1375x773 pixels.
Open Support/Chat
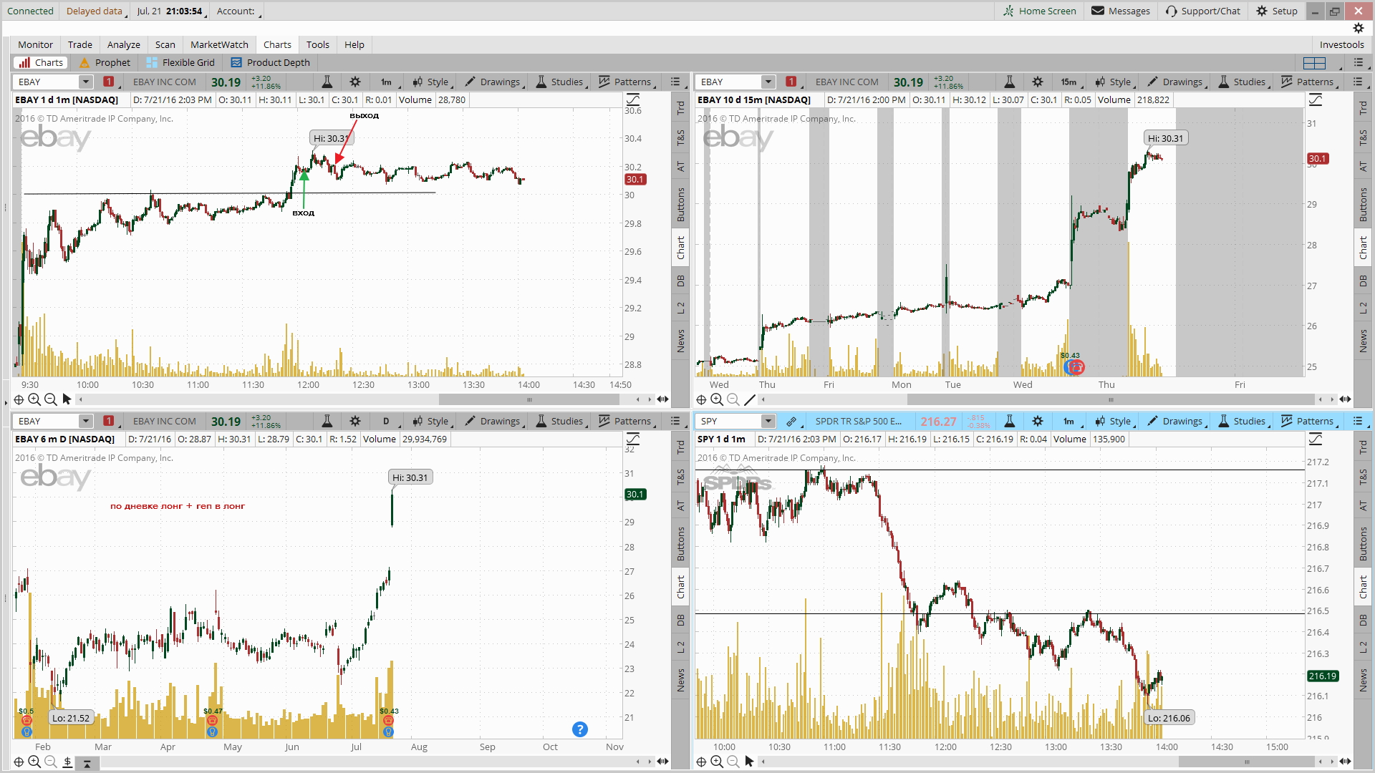point(1203,11)
